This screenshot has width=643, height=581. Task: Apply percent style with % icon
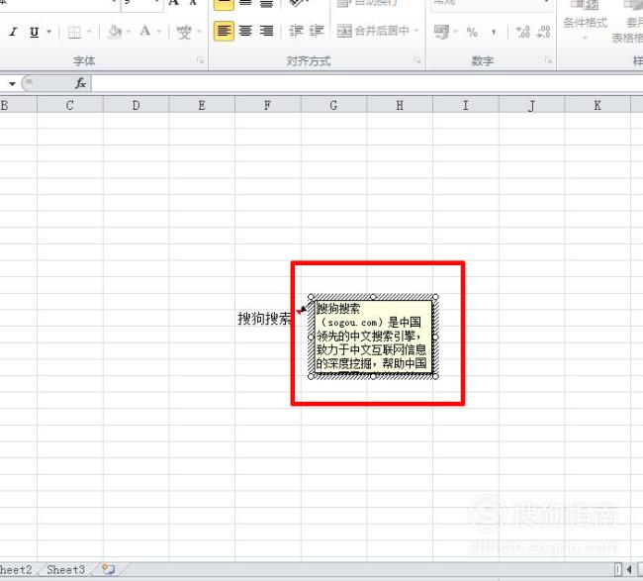click(472, 32)
